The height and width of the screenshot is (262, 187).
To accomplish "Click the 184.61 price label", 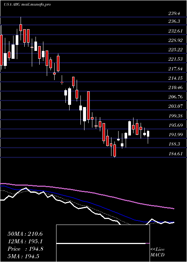I will tap(175, 154).
